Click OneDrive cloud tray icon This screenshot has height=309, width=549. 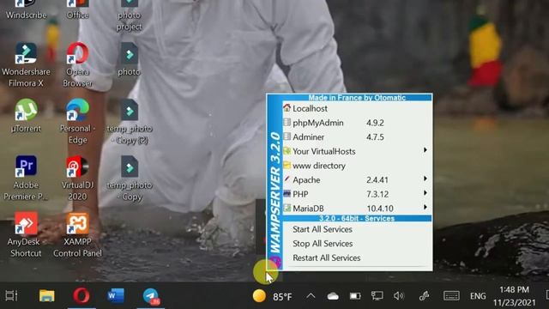point(333,296)
